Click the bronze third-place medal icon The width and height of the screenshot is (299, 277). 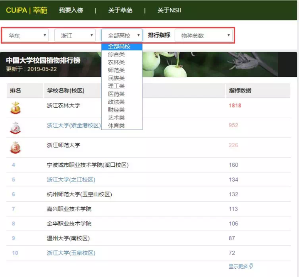(15, 148)
